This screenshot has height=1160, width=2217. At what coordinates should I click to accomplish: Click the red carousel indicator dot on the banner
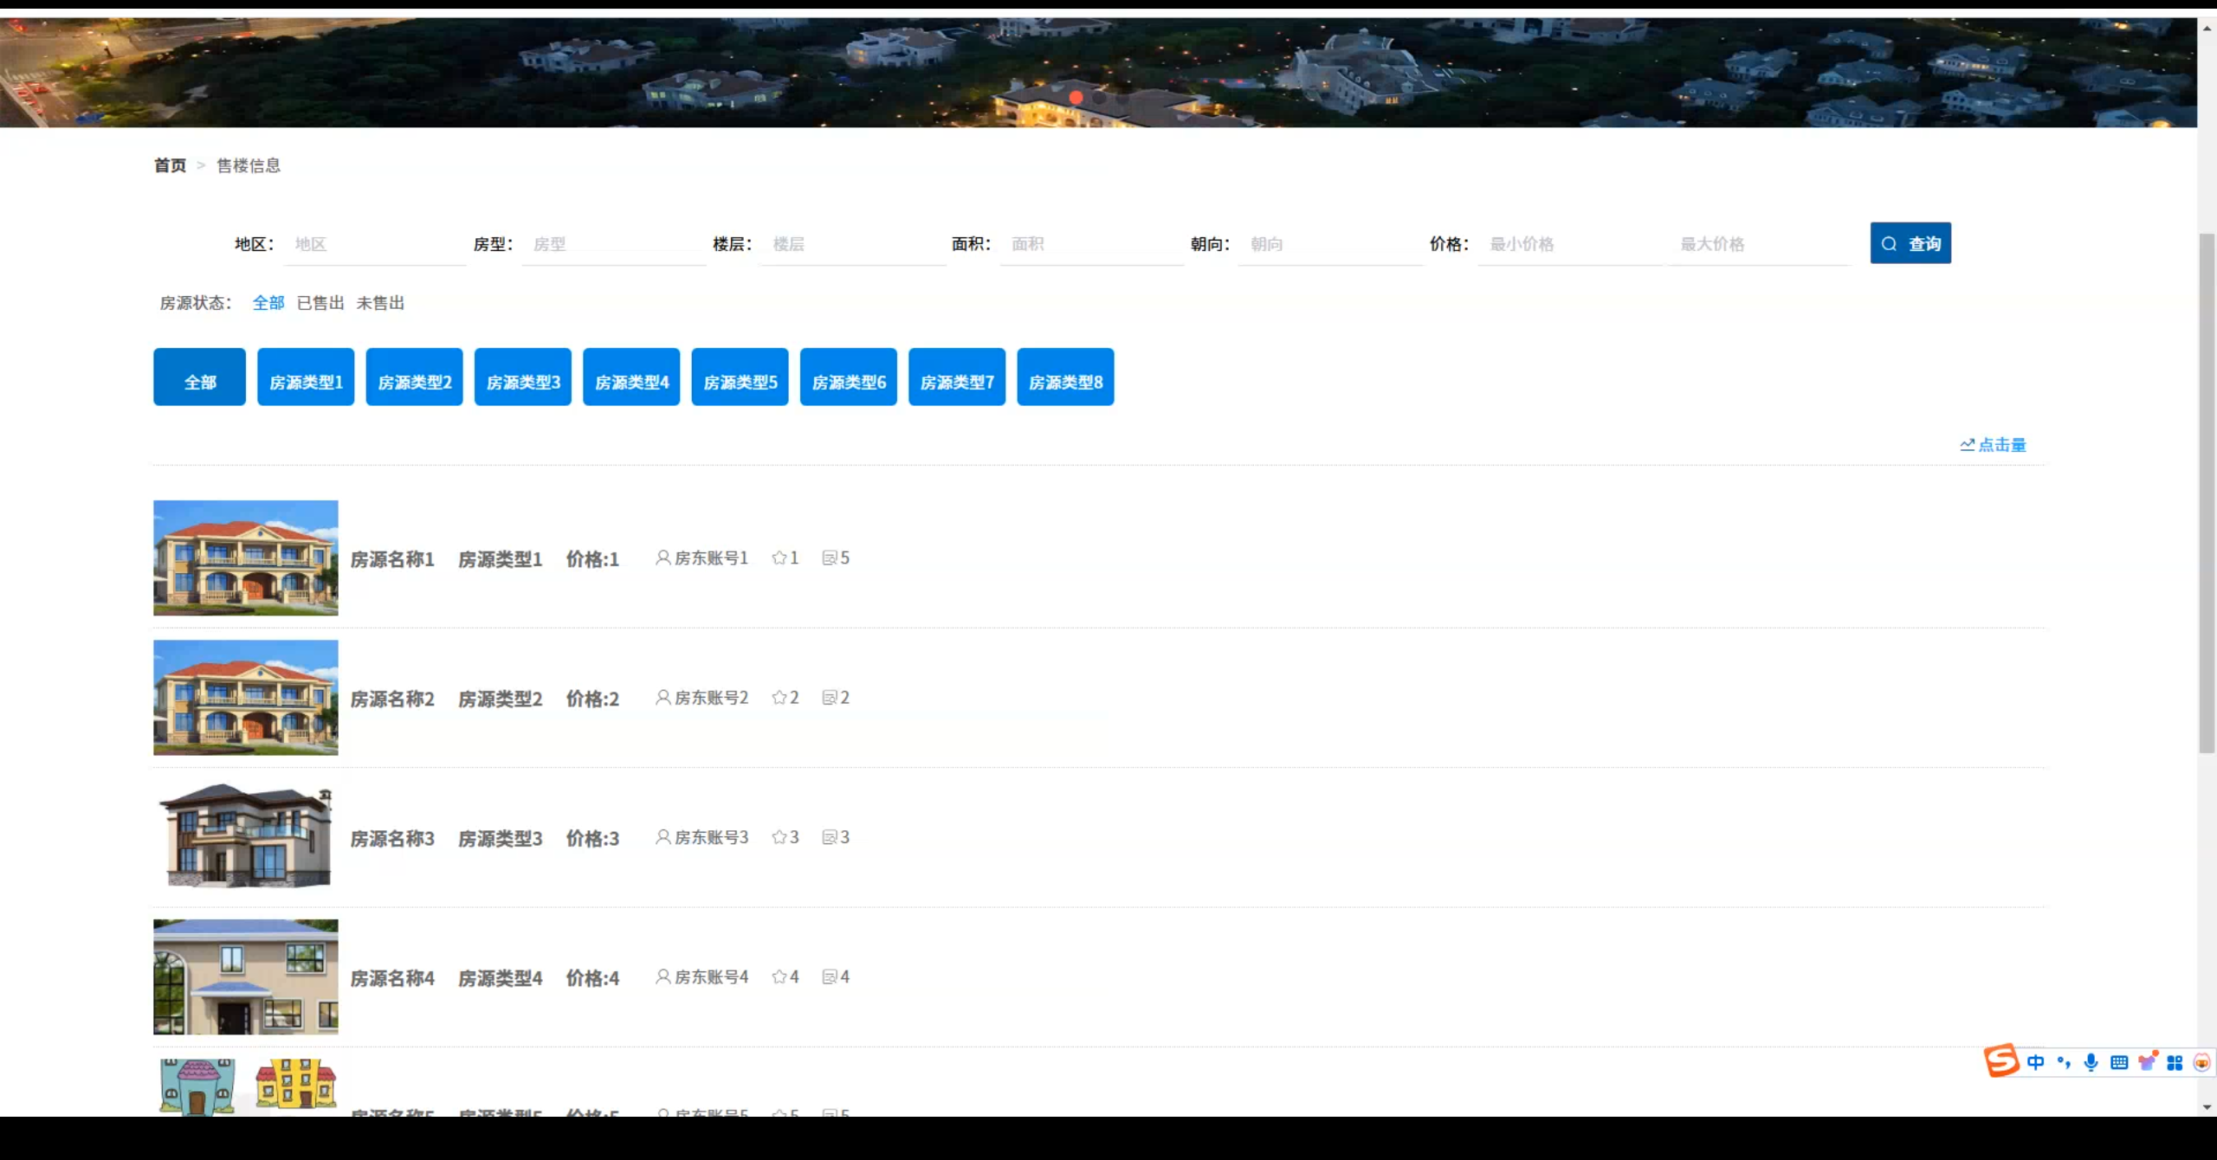(x=1076, y=98)
